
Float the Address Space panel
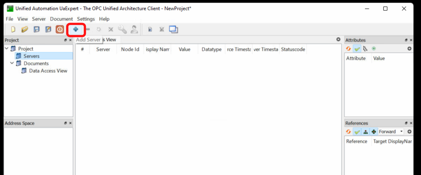(66, 123)
